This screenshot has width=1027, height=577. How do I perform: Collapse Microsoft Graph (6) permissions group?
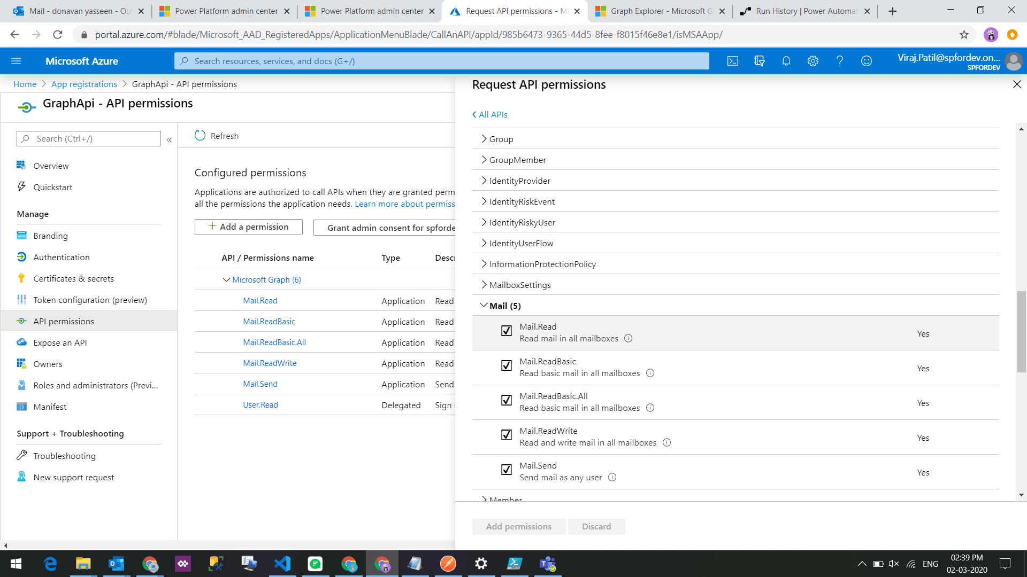tap(226, 279)
